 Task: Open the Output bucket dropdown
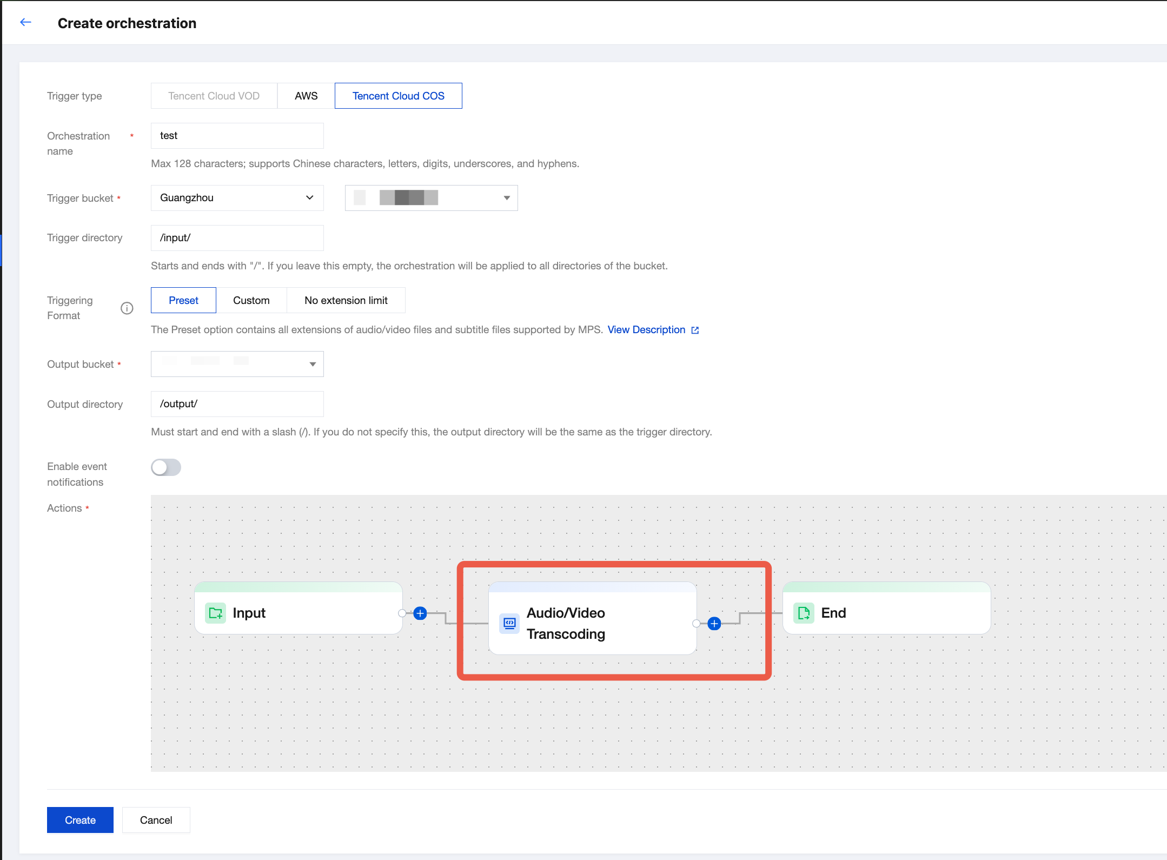pyautogui.click(x=237, y=364)
